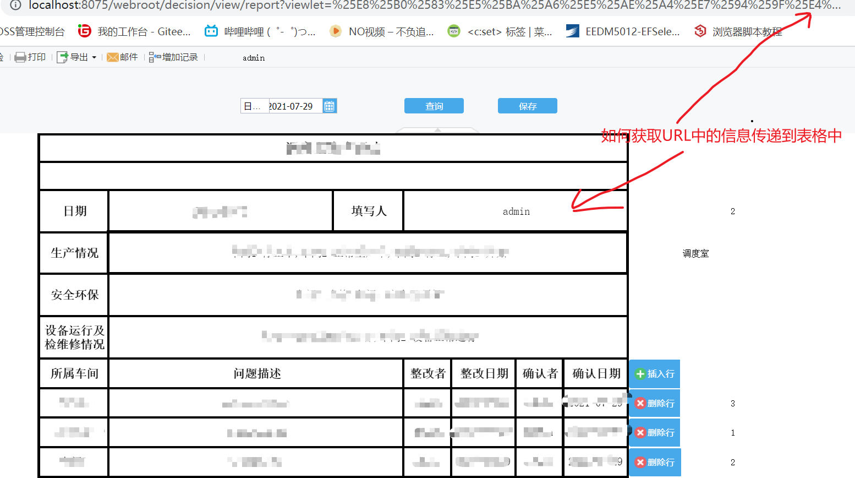The image size is (855, 478).
Task: Insert a row with 插入行
Action: click(655, 374)
